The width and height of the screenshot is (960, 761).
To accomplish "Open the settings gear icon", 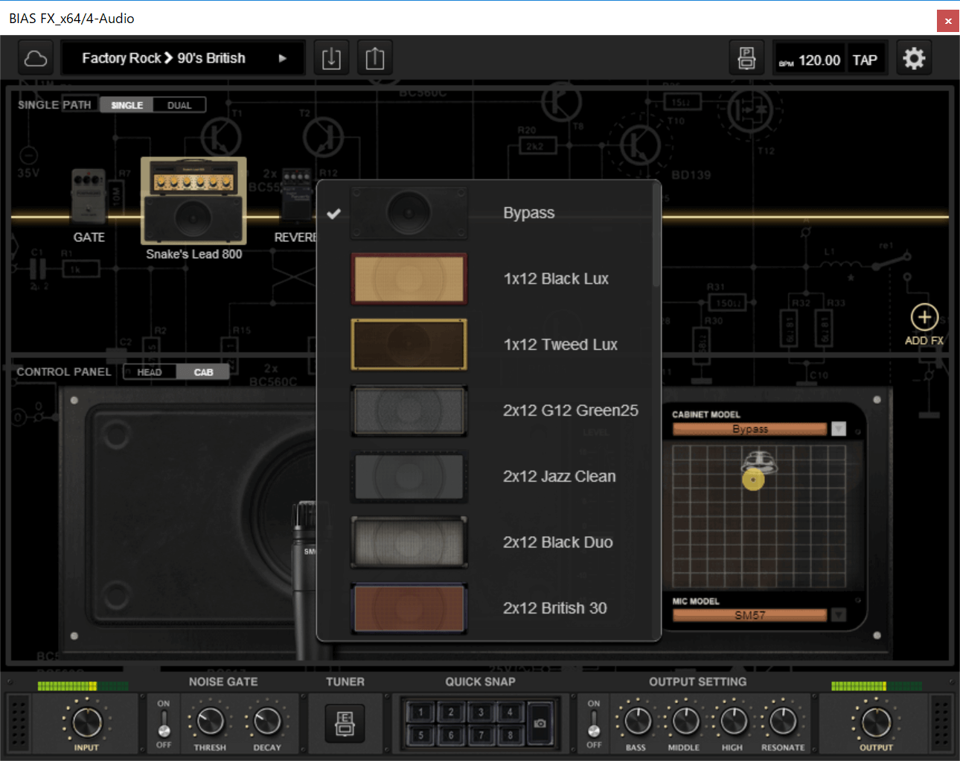I will click(x=914, y=58).
